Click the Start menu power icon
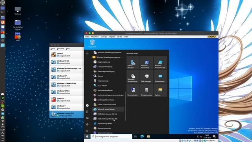252x142 pixels. coord(87,131)
